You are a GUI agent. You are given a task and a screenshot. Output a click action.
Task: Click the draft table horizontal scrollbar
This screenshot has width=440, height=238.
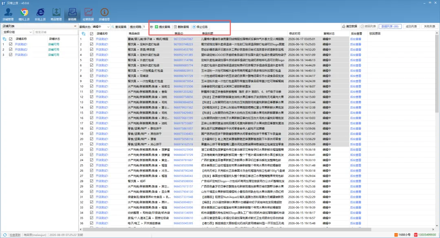point(227,229)
